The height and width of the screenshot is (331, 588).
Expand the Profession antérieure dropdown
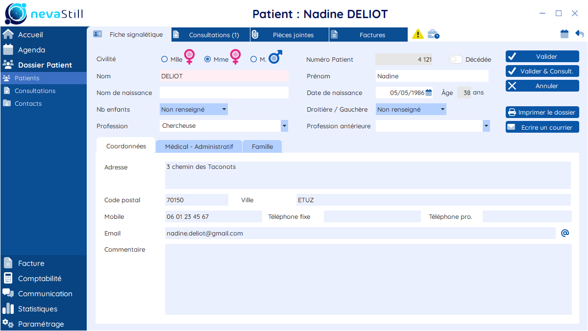point(486,126)
